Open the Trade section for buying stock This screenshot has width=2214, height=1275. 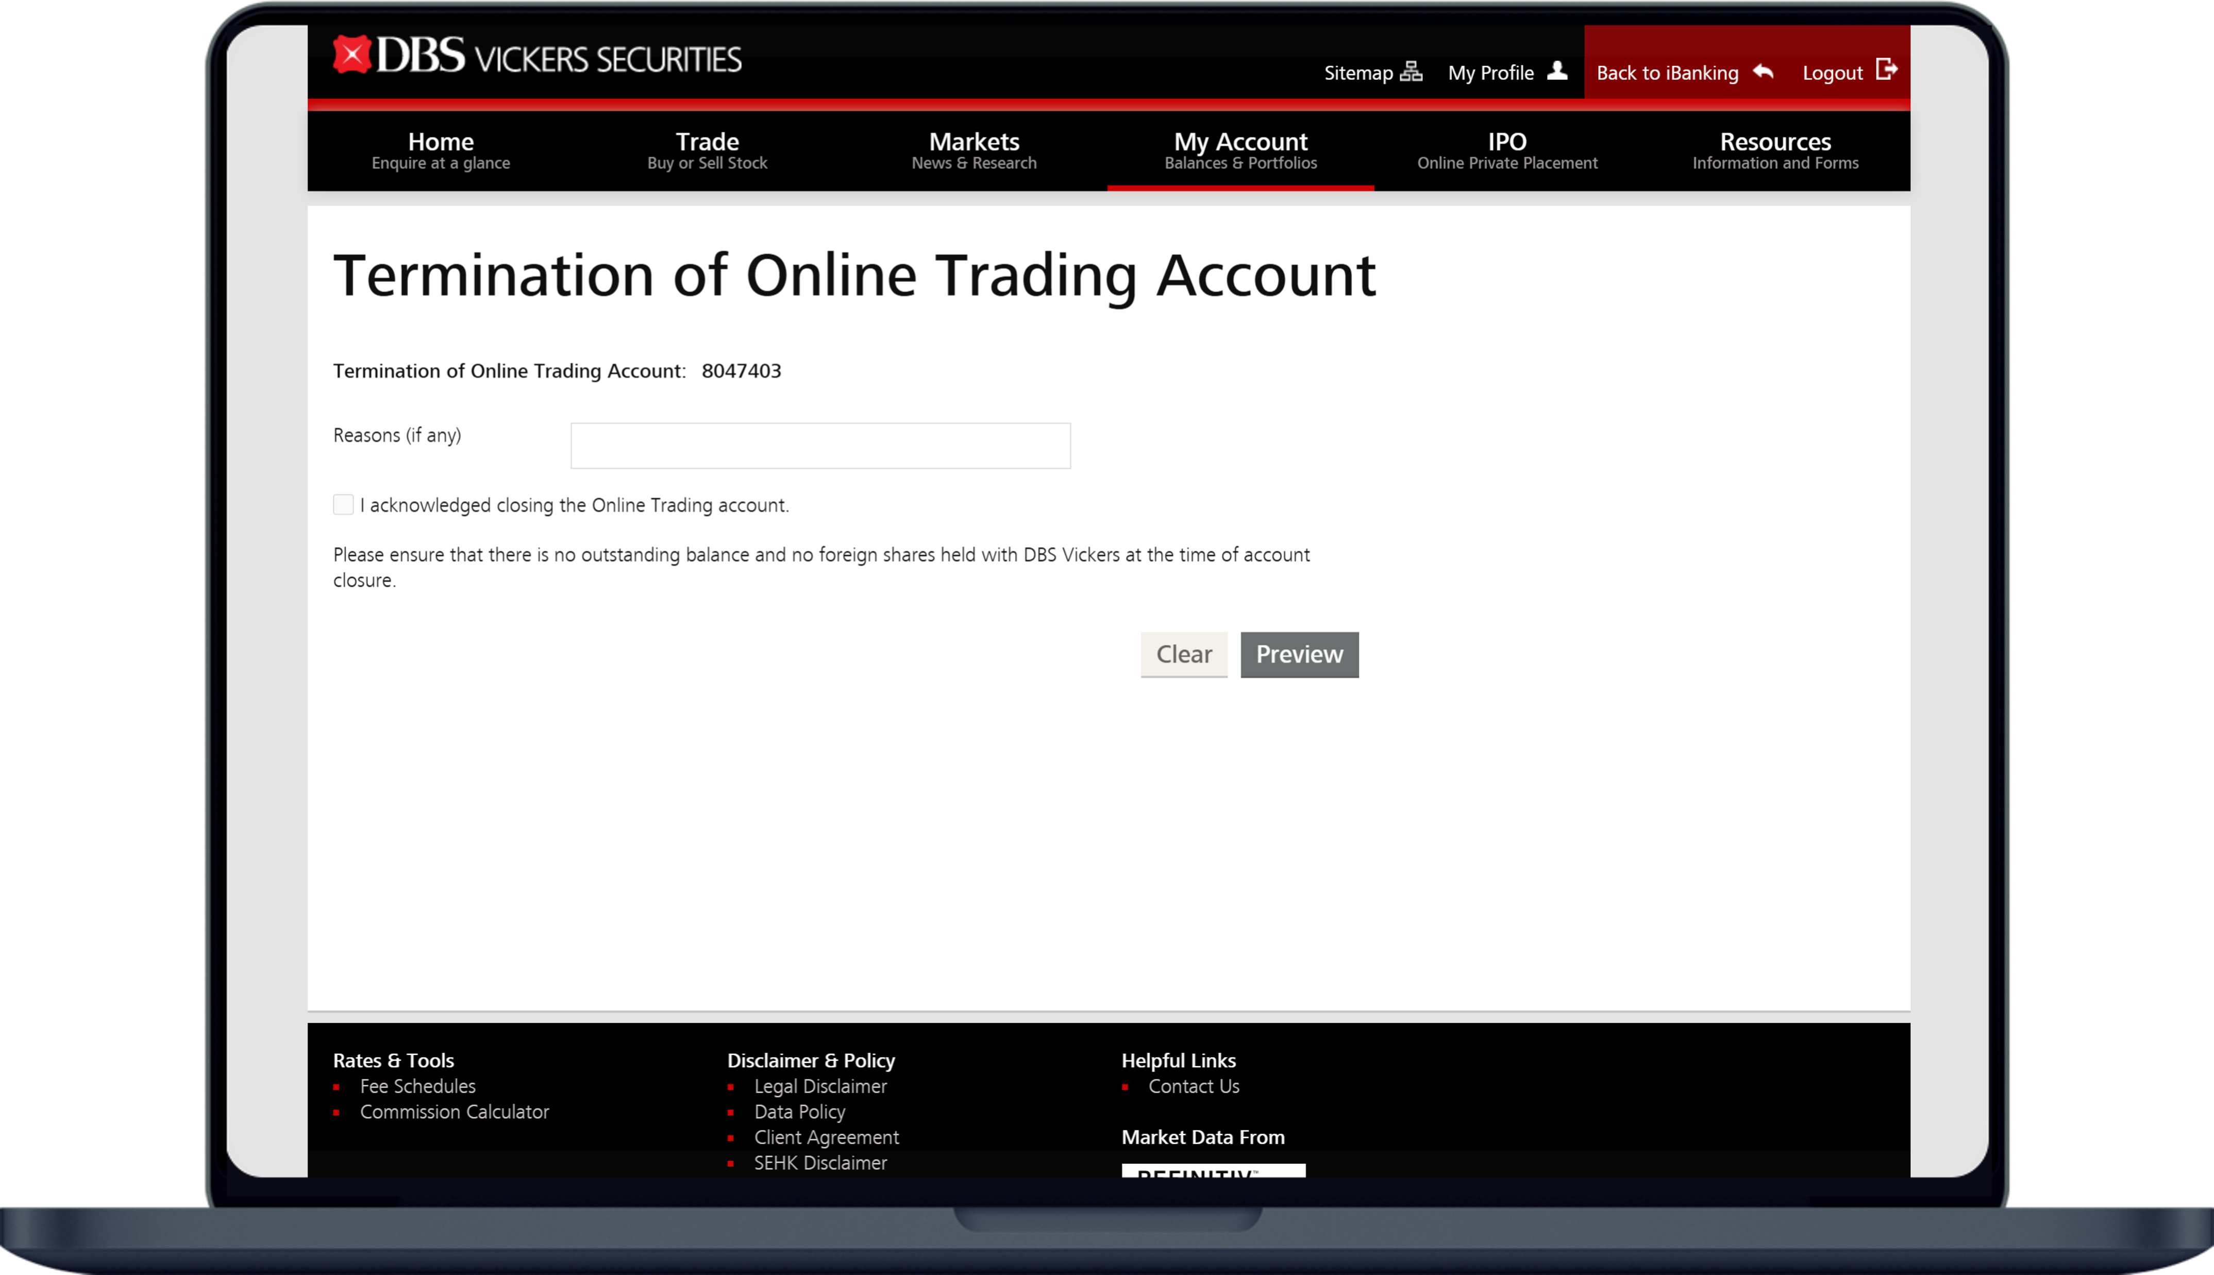coord(707,150)
